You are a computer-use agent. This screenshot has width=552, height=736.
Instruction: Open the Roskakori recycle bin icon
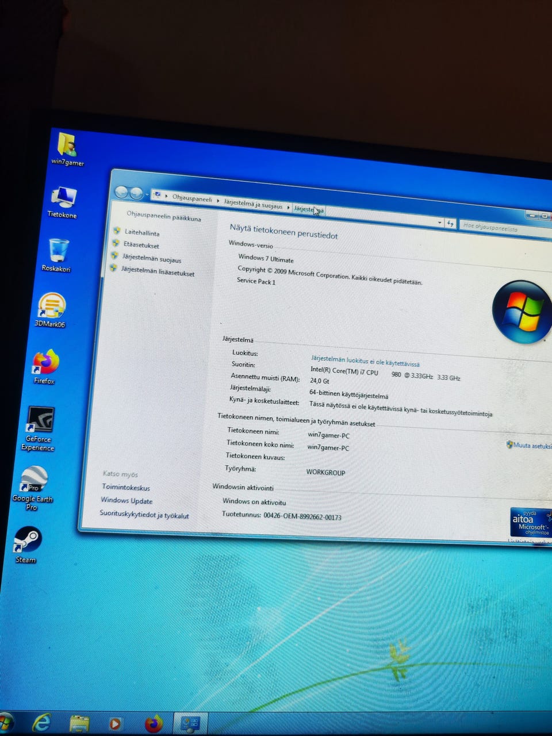pyautogui.click(x=57, y=255)
